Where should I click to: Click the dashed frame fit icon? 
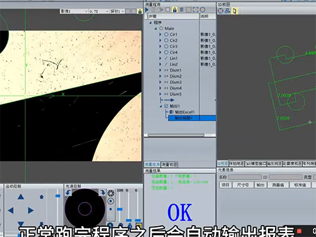pyautogui.click(x=195, y=9)
